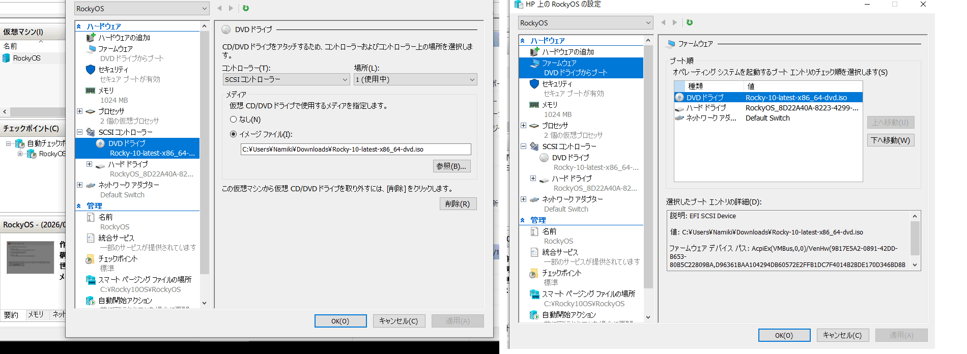Select DVD ドライブ boot entry row
Screen dimensions: 967x354
pyautogui.click(x=769, y=98)
